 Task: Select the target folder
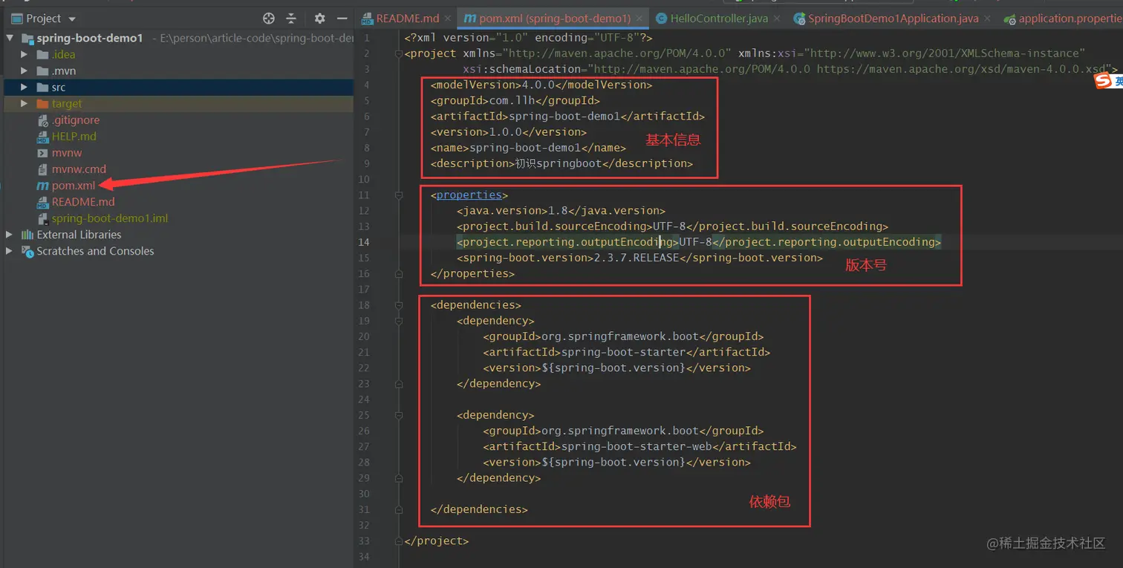tap(67, 103)
